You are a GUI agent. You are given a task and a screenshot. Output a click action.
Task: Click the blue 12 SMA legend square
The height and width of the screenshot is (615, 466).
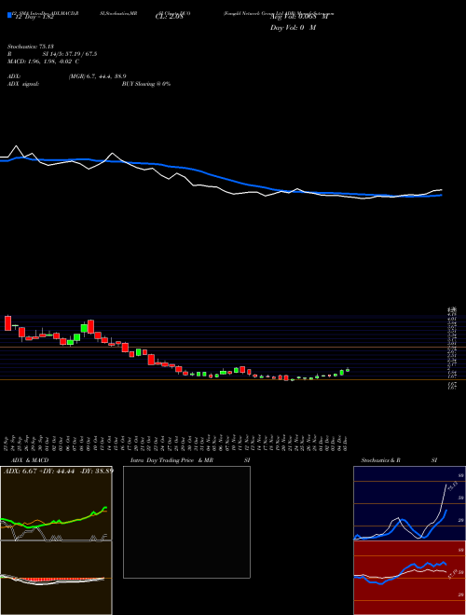pyautogui.click(x=9, y=16)
